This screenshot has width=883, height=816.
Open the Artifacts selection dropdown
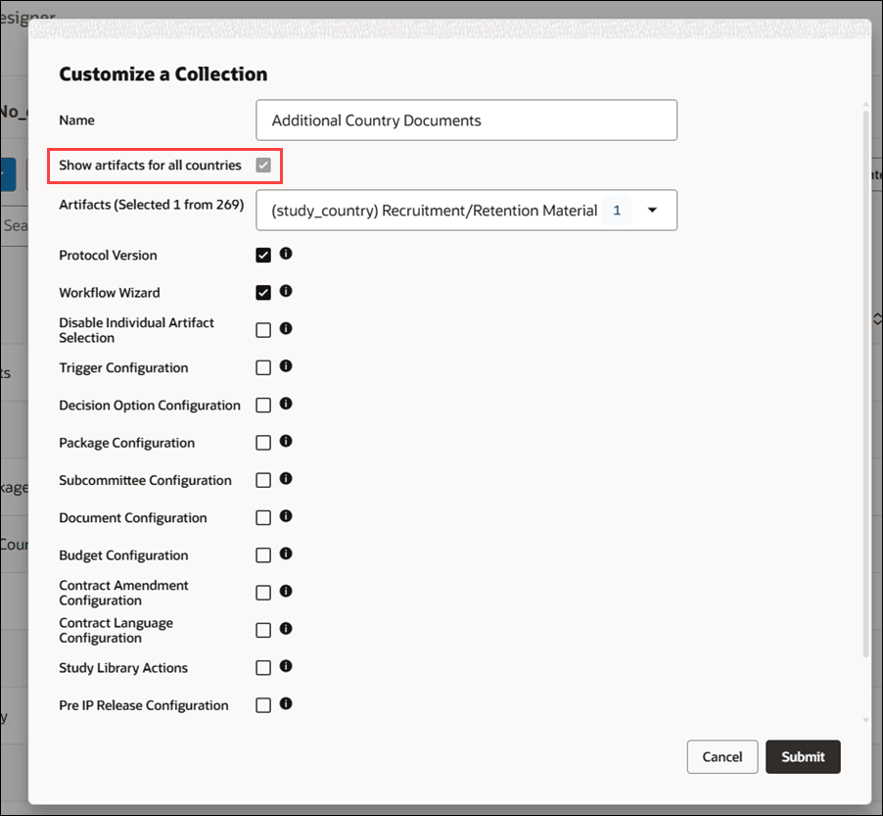click(x=652, y=210)
